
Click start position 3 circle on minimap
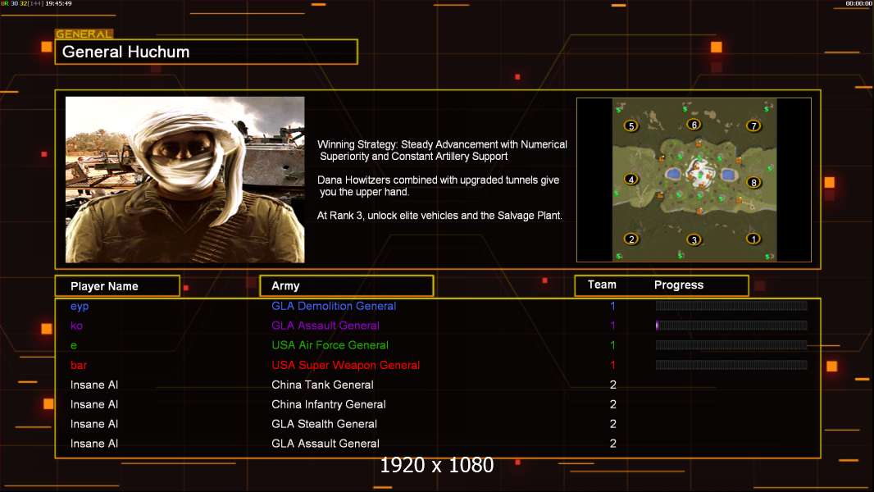click(694, 240)
